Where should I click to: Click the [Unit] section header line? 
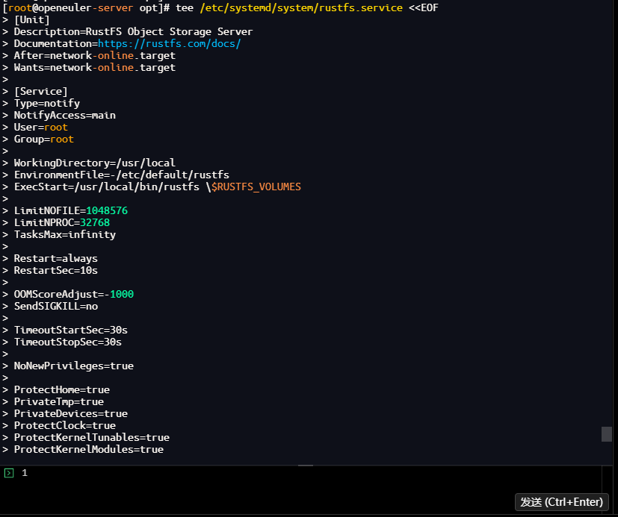(32, 19)
